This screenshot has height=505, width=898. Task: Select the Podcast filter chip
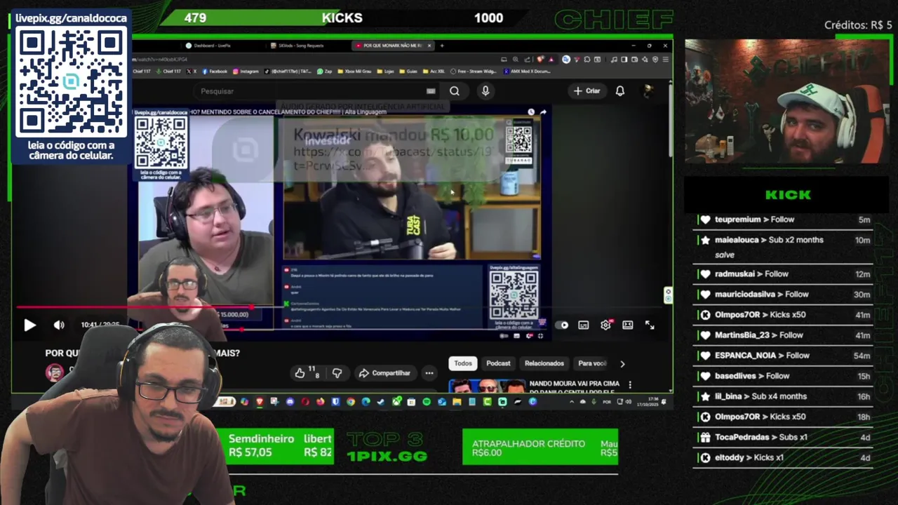tap(498, 363)
